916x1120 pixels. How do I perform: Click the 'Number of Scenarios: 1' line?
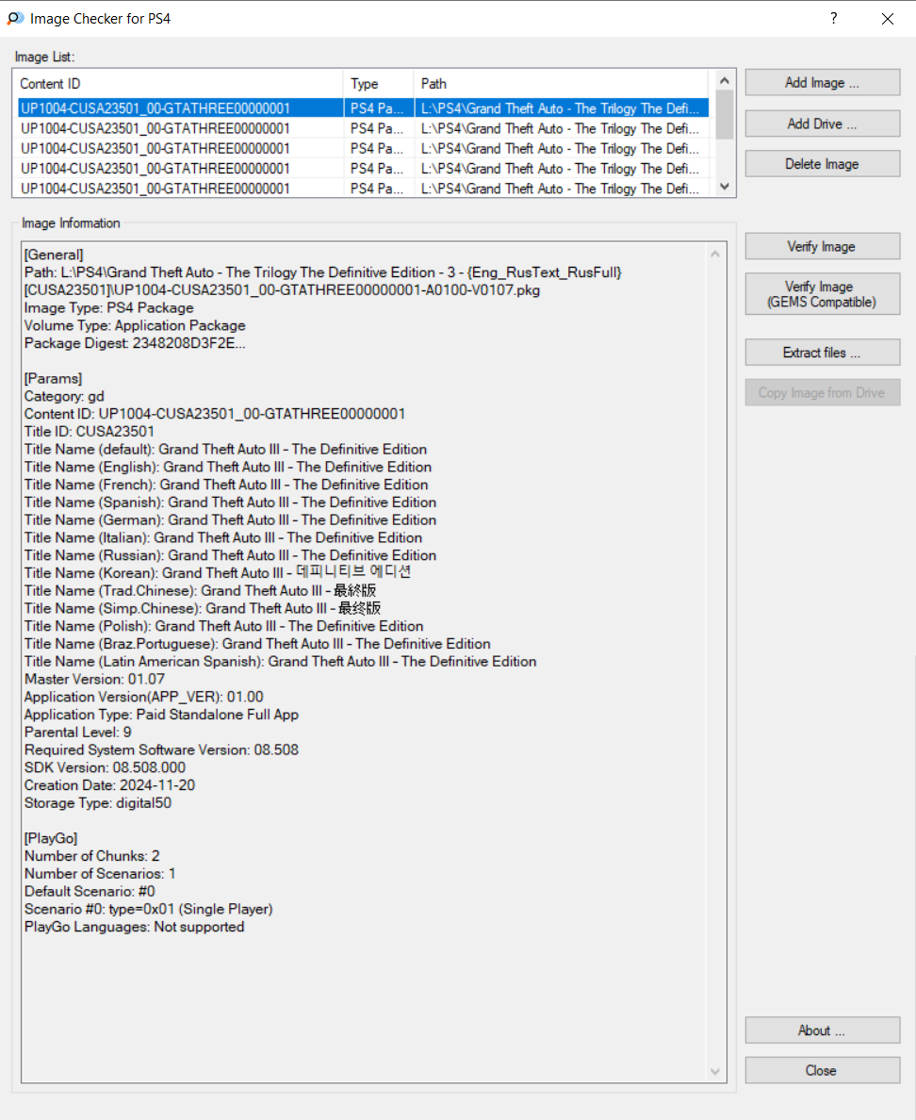(100, 874)
